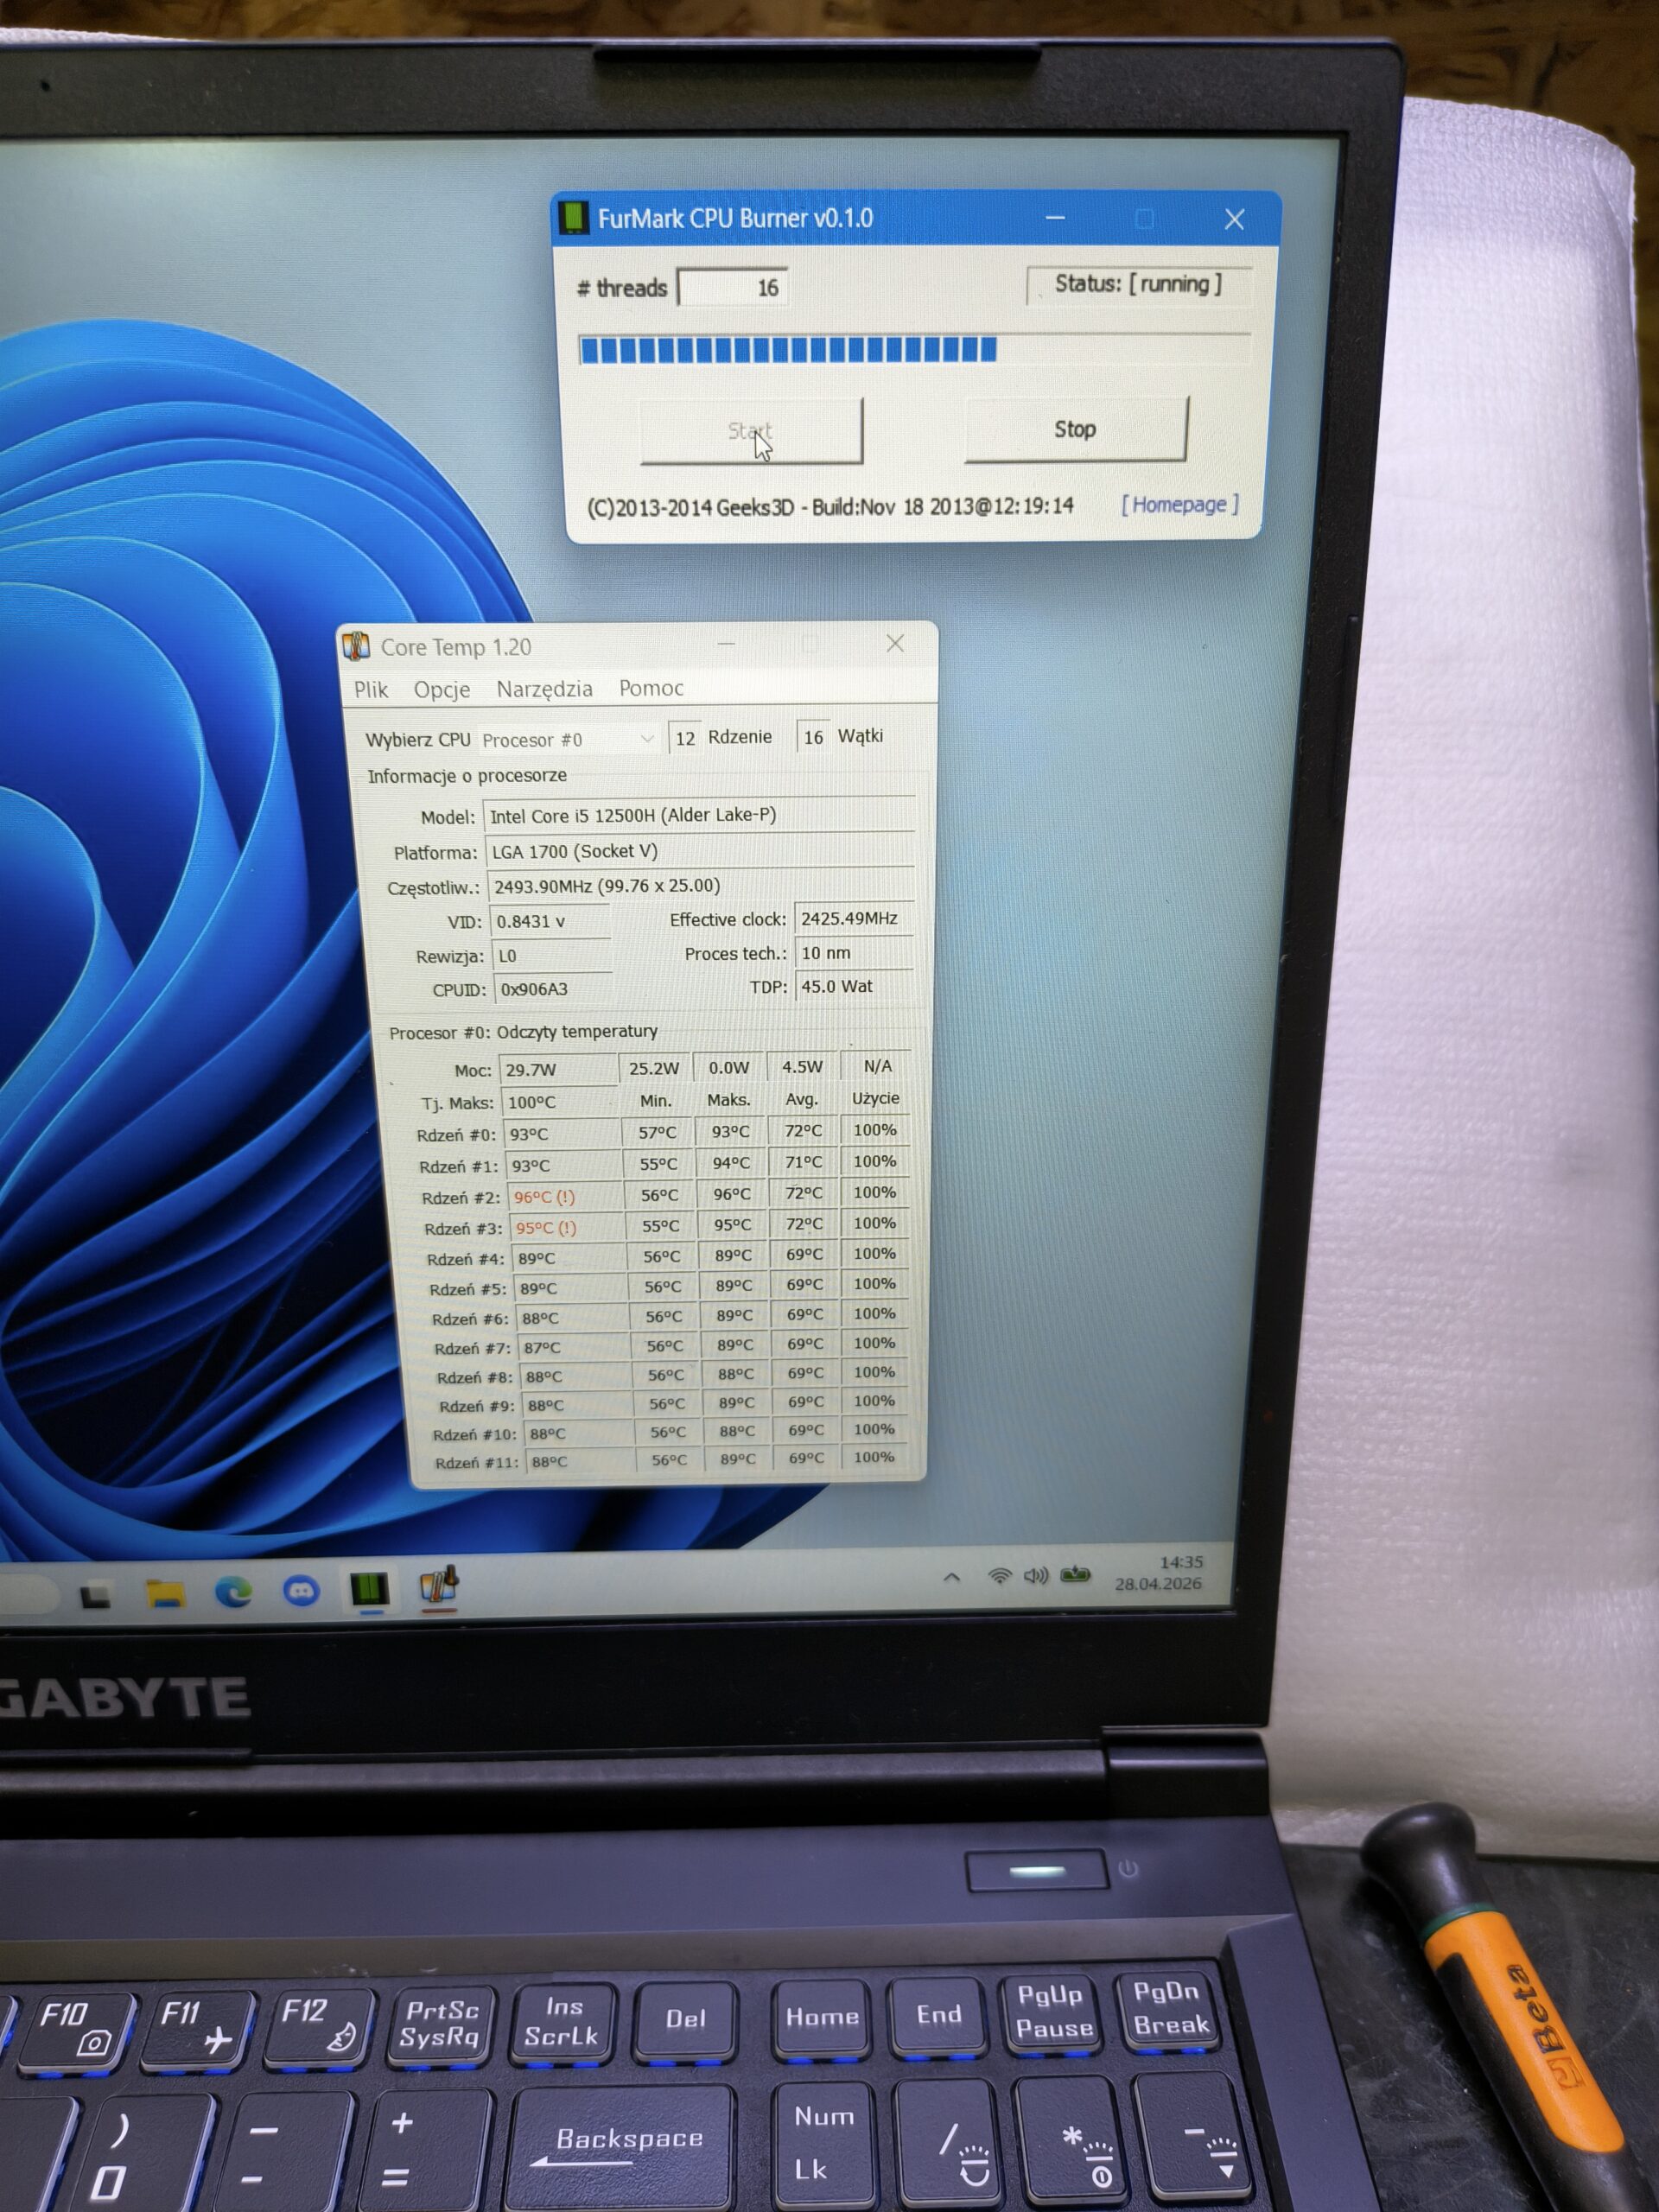Open the chat app icon in taskbar

pos(300,1590)
